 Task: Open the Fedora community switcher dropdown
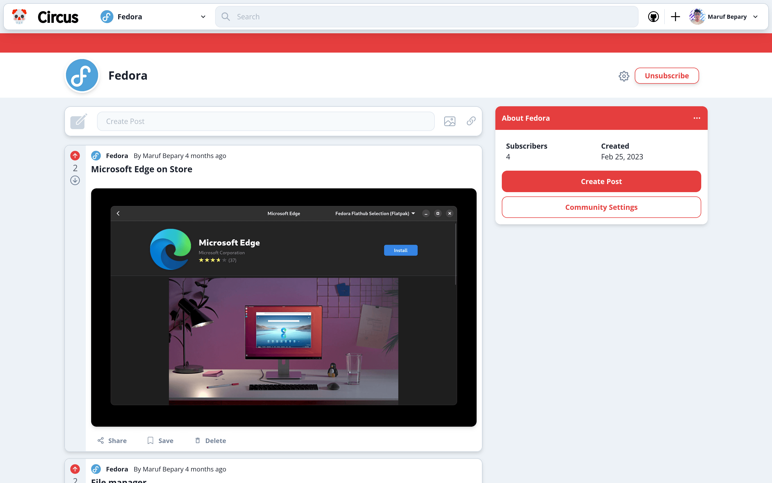pyautogui.click(x=153, y=17)
